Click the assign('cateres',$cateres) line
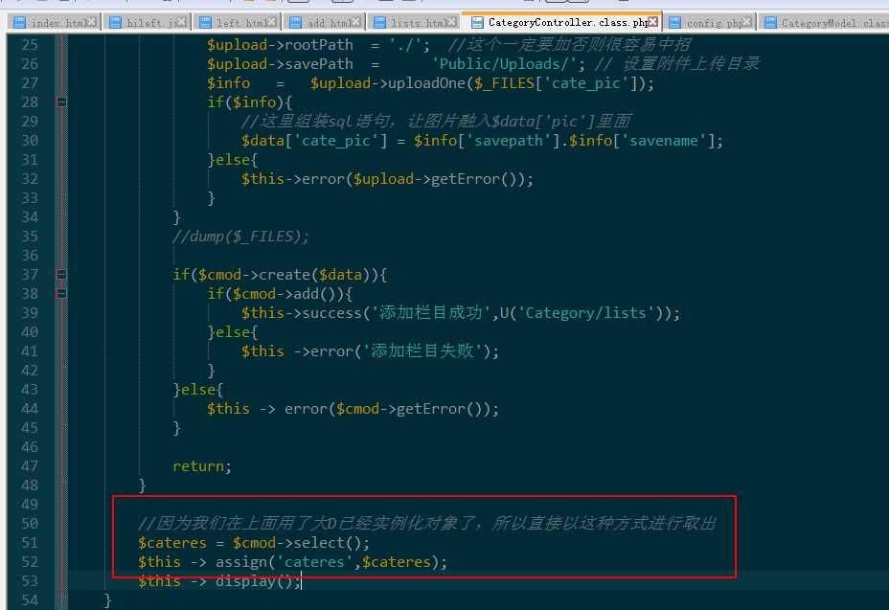This screenshot has width=889, height=610. [292, 562]
